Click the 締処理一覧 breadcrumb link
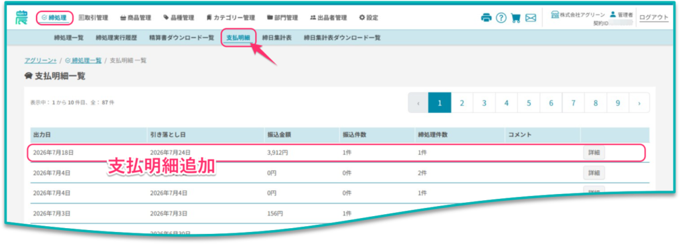 [83, 61]
